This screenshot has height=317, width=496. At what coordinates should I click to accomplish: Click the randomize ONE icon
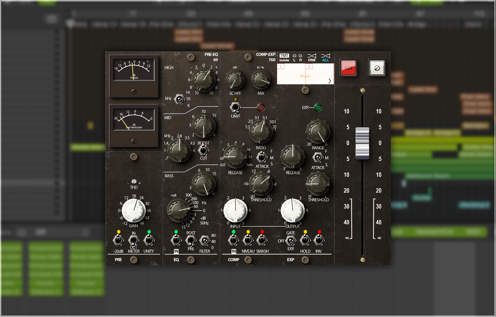pos(312,57)
